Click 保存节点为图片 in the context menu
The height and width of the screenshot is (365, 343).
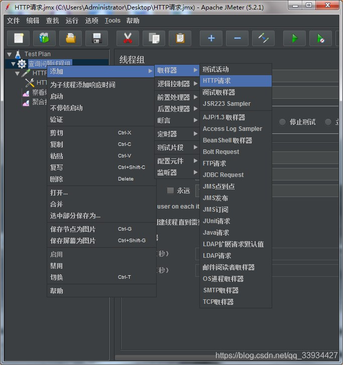101,229
